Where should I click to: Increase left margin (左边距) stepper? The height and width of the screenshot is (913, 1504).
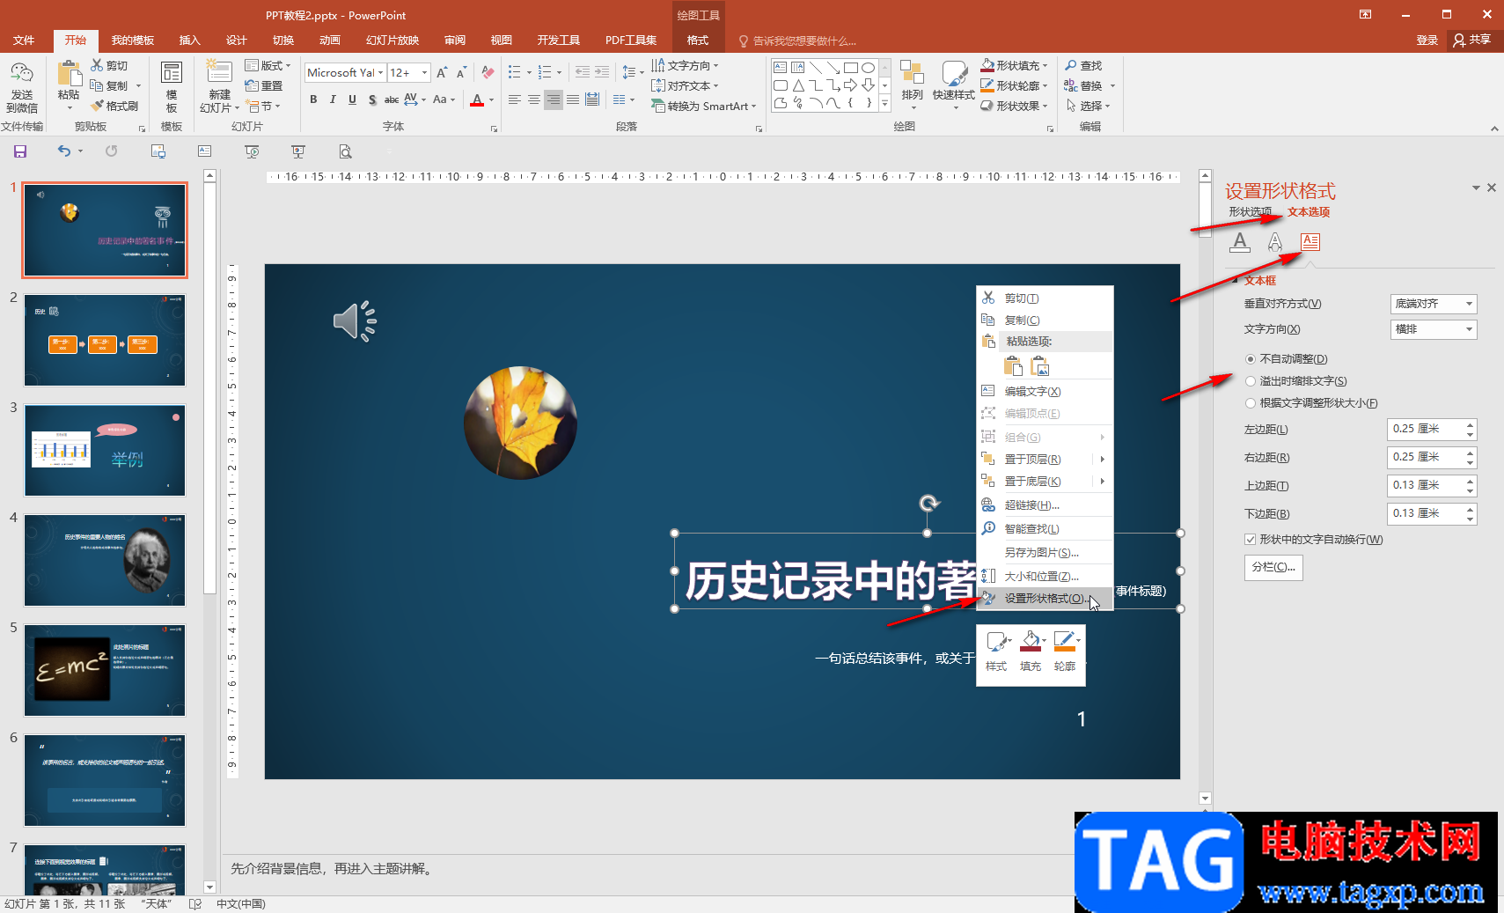1470,425
